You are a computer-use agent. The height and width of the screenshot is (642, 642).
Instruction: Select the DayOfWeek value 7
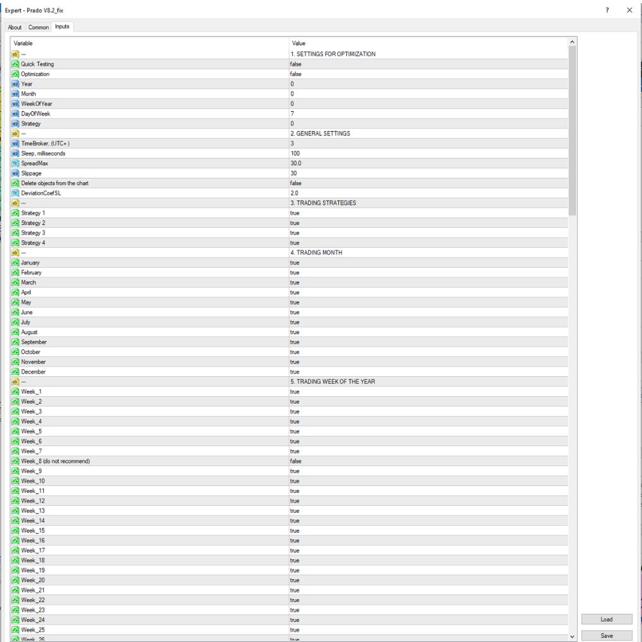click(292, 114)
